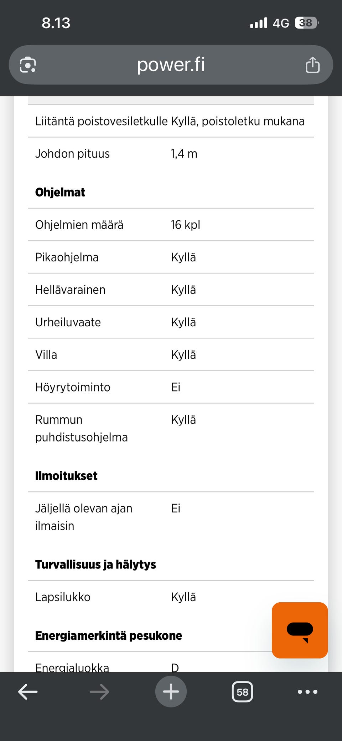Screen dimensions: 342x741
Task: Launch the chat with the orange bubble button
Action: [300, 629]
